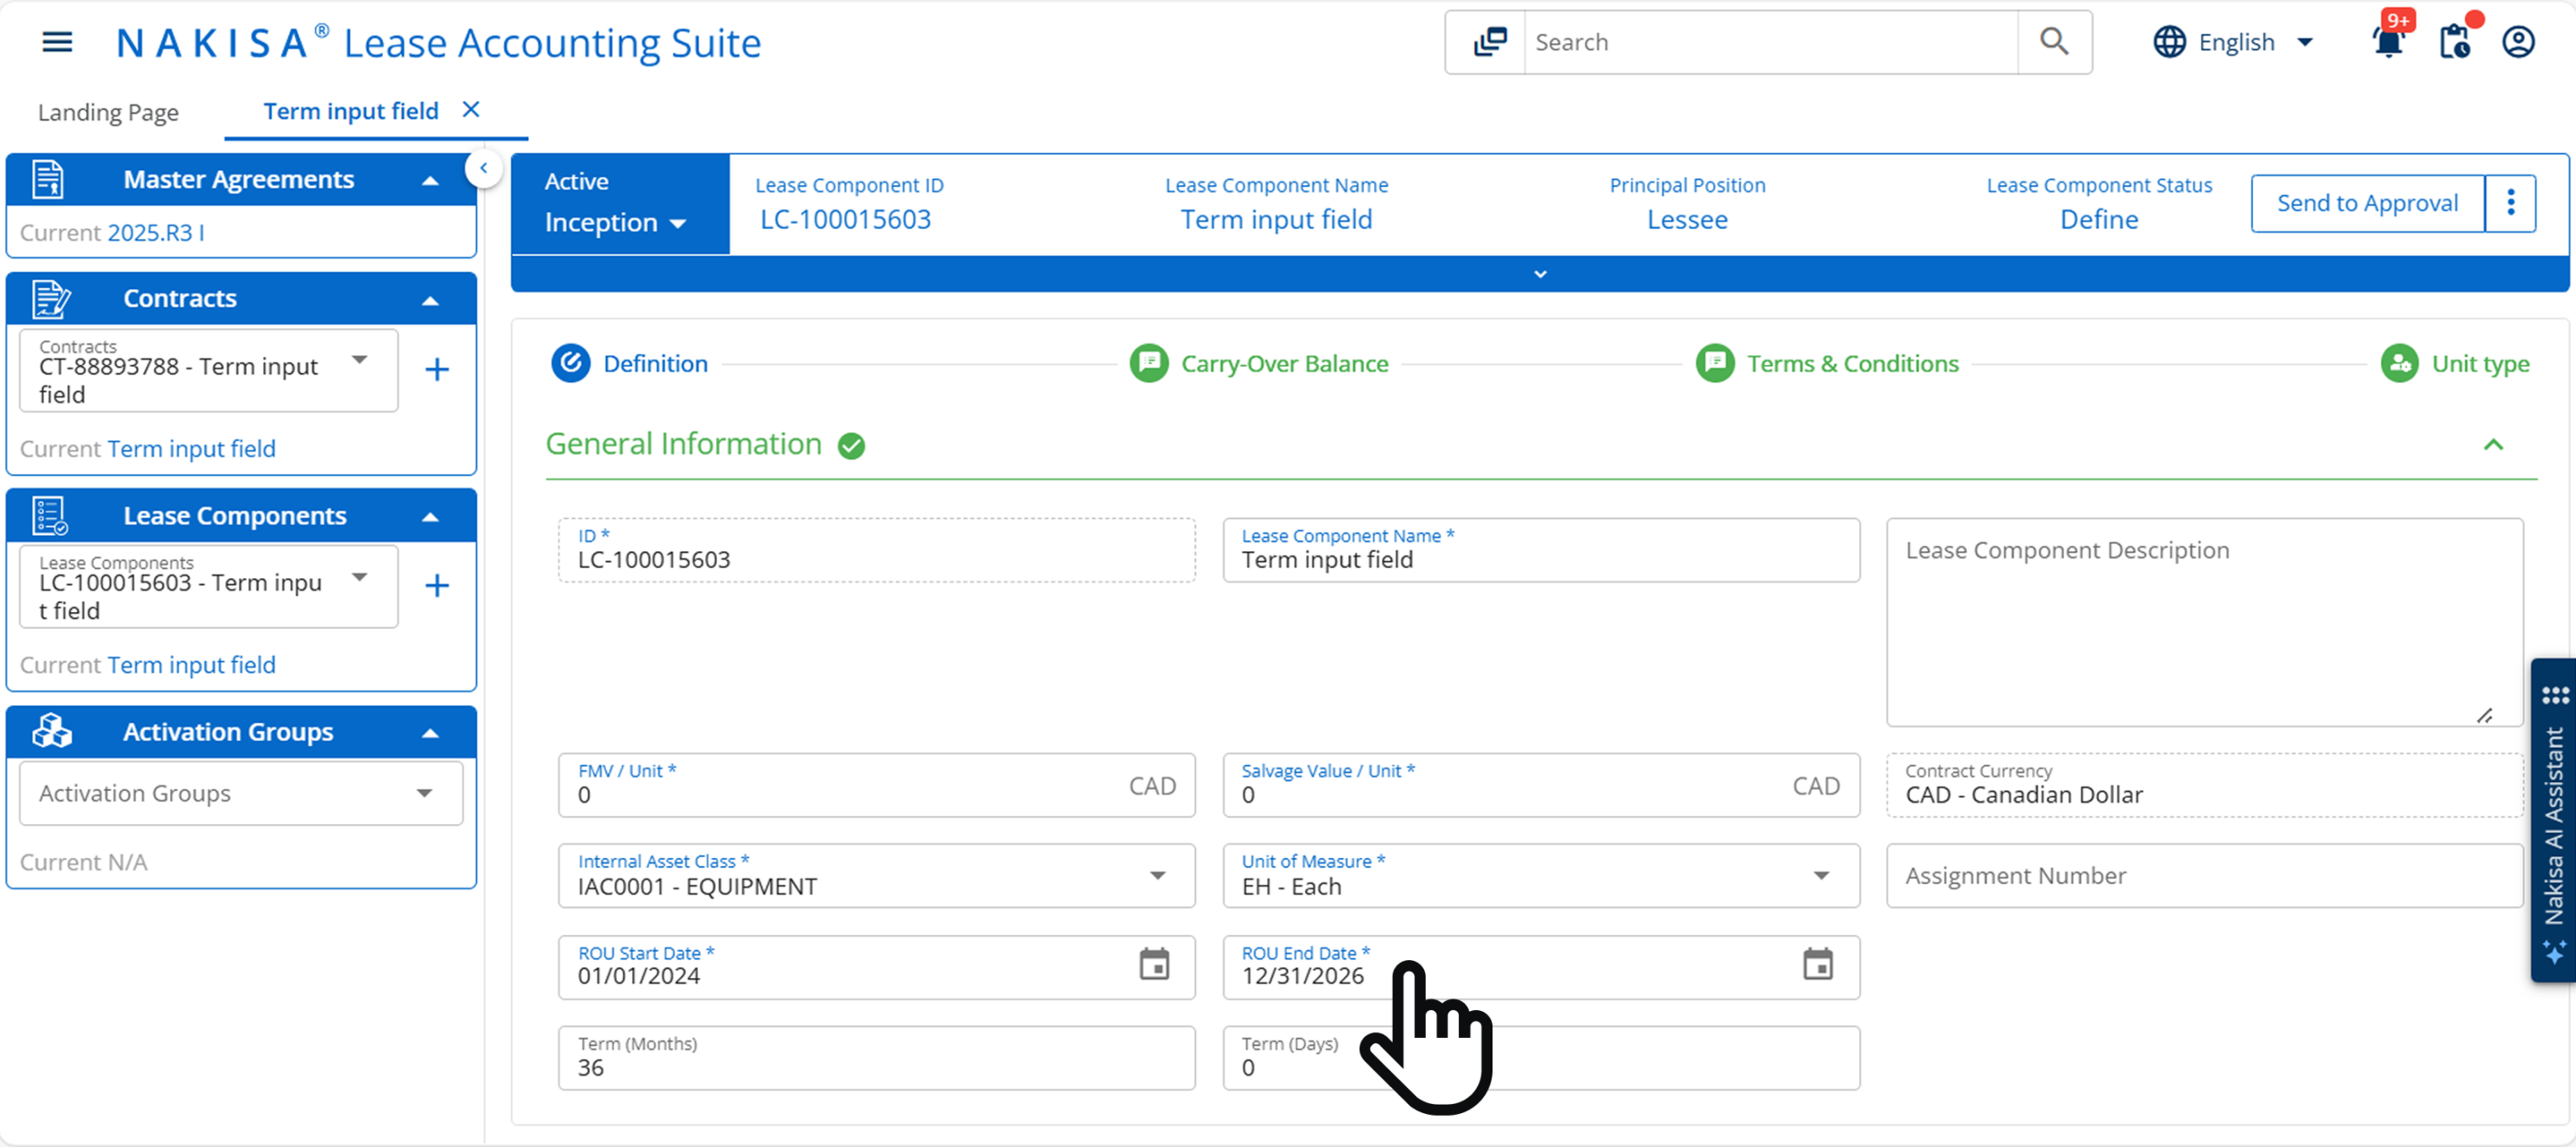The image size is (2576, 1147).
Task: Collapse the left sidebar panel
Action: click(484, 168)
